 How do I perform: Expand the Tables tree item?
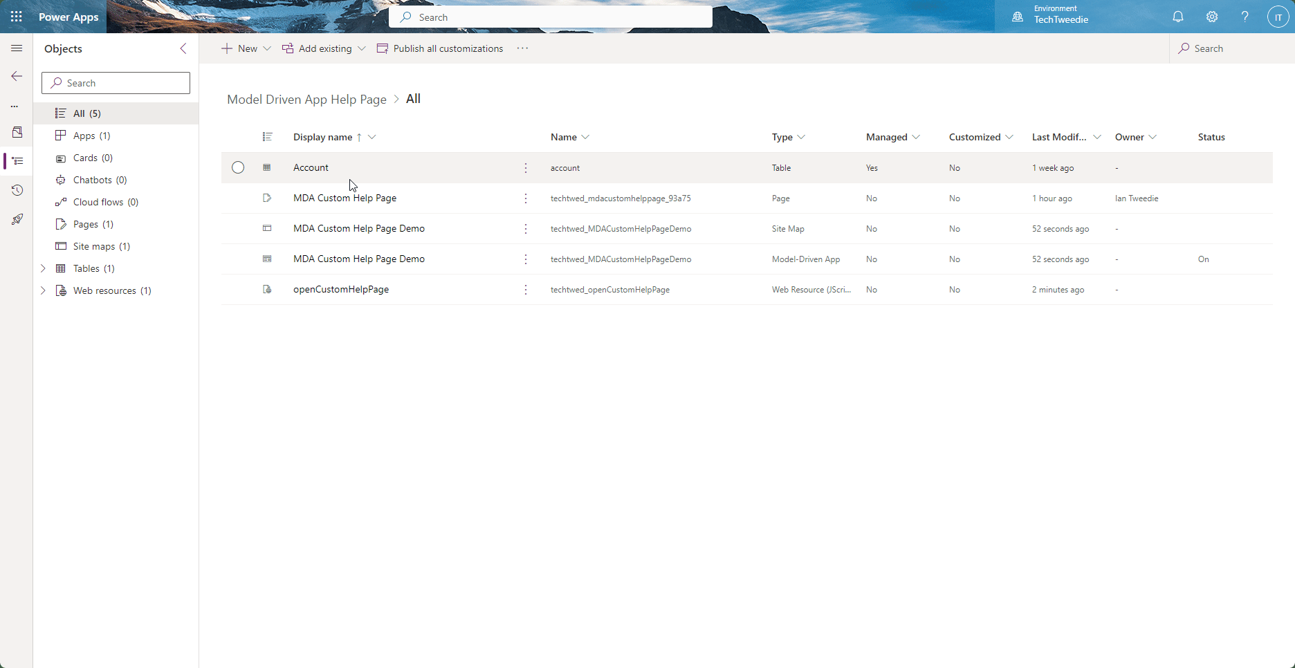click(43, 268)
